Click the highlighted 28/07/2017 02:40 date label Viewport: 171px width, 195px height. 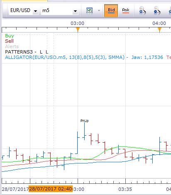(x=51, y=189)
